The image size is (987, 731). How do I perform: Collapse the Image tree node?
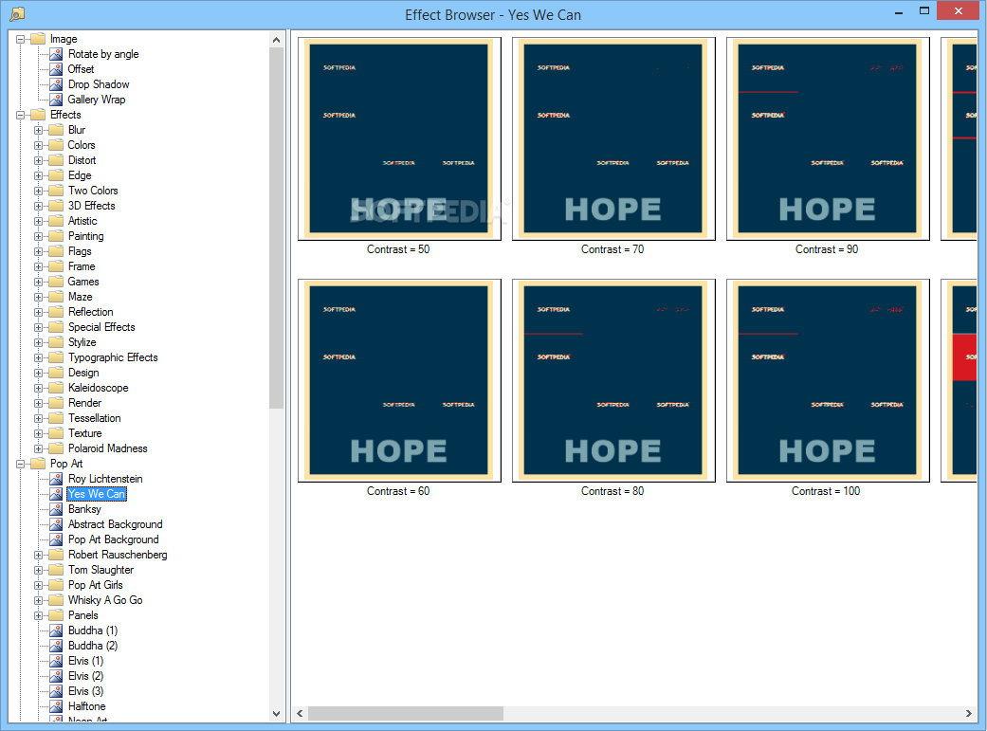click(20, 39)
